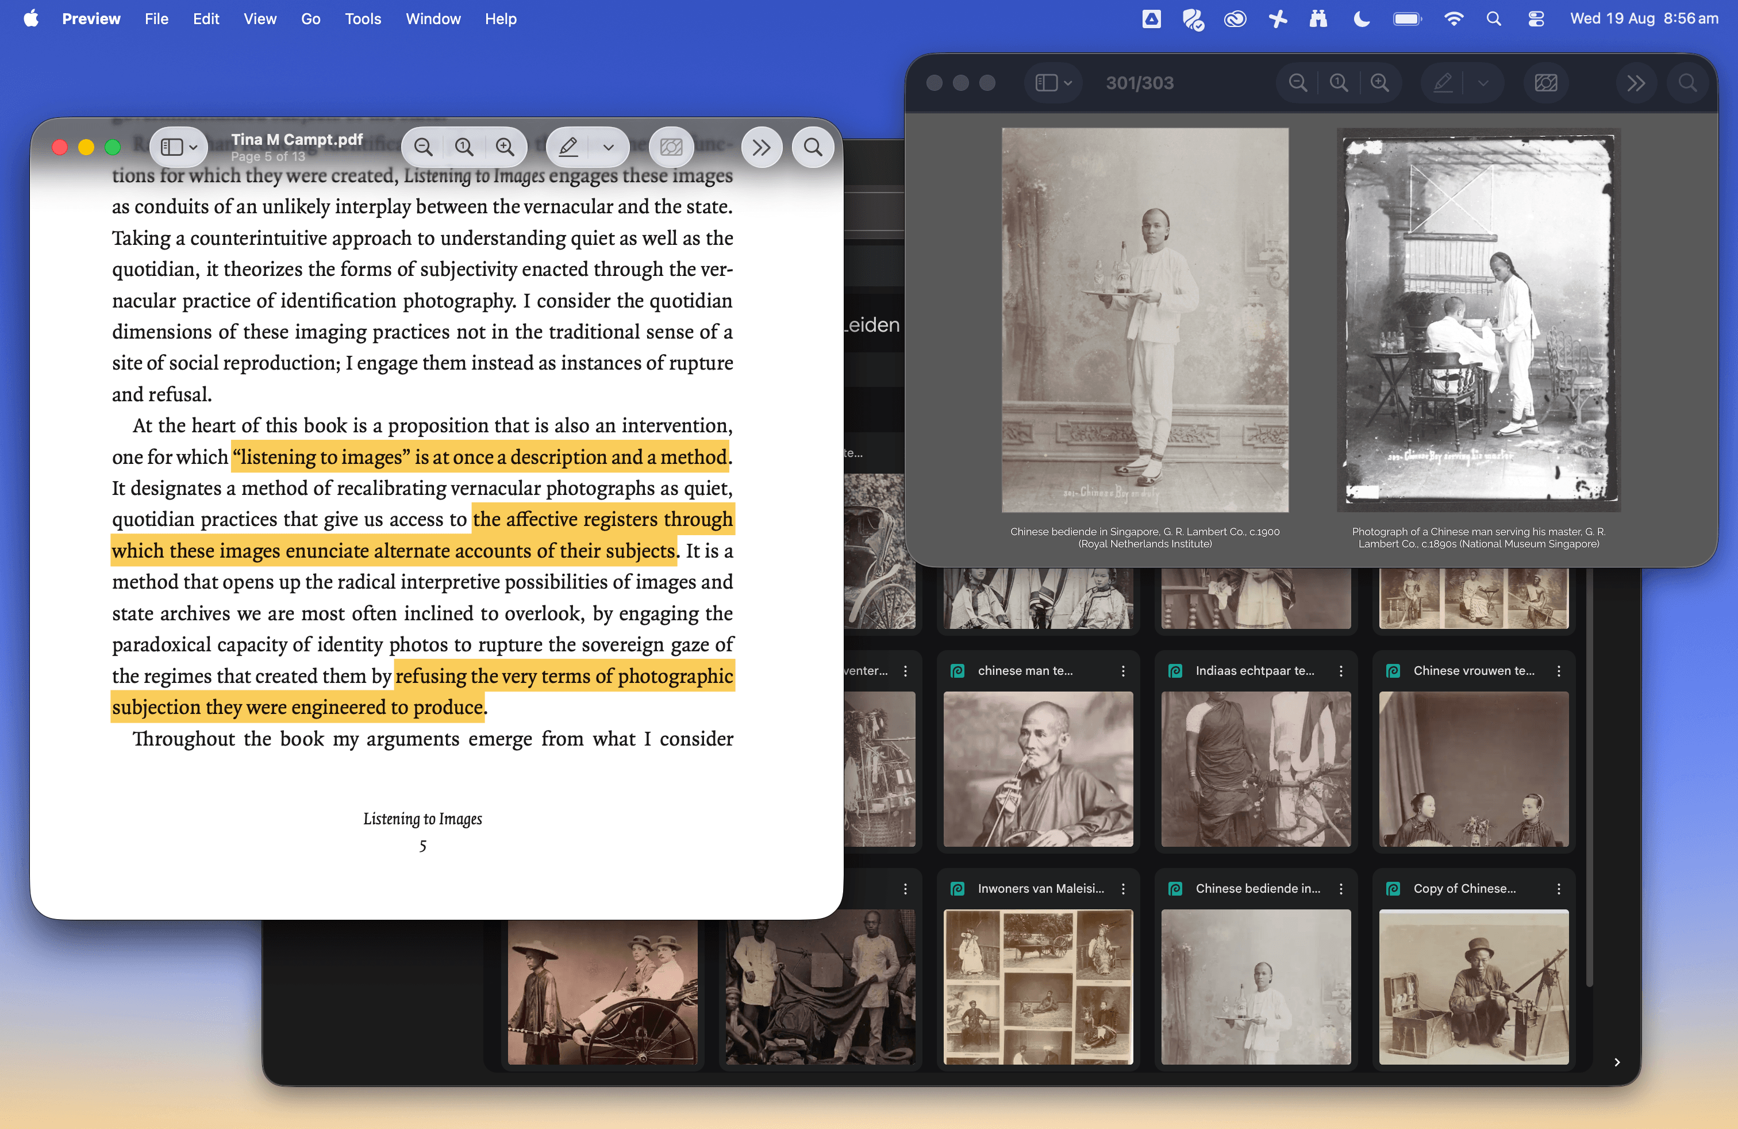
Task: Zoom in within the 301/303 window
Action: 1379,83
